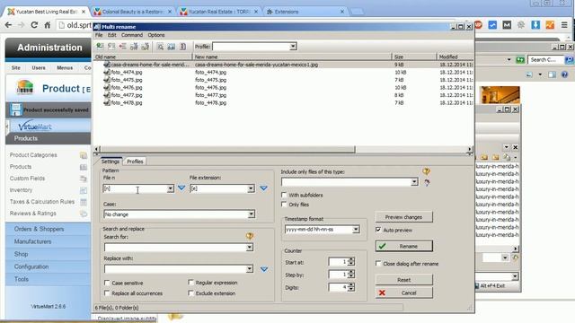Click the fifth Multi rename toolbar icon before the separator
This screenshot has height=323, width=575.
(x=146, y=46)
